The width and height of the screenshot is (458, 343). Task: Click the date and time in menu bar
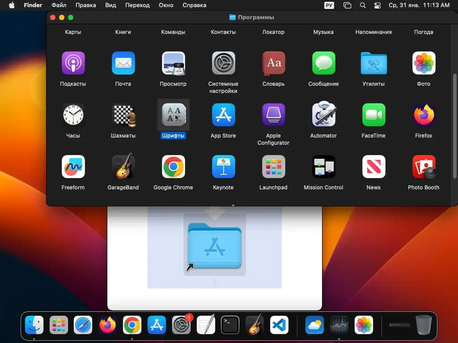419,5
